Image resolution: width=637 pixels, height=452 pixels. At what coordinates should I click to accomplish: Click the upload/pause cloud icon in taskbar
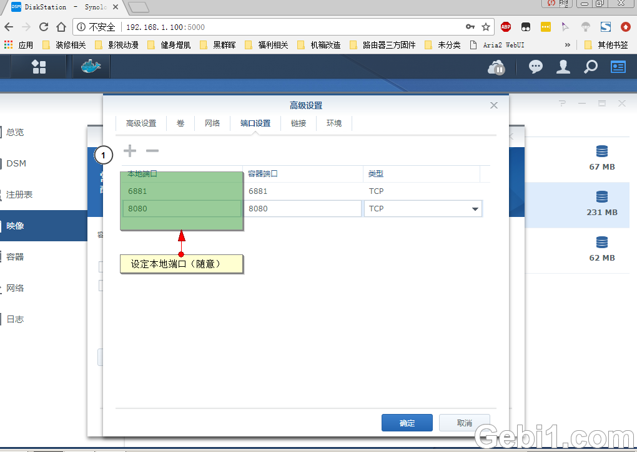(495, 67)
